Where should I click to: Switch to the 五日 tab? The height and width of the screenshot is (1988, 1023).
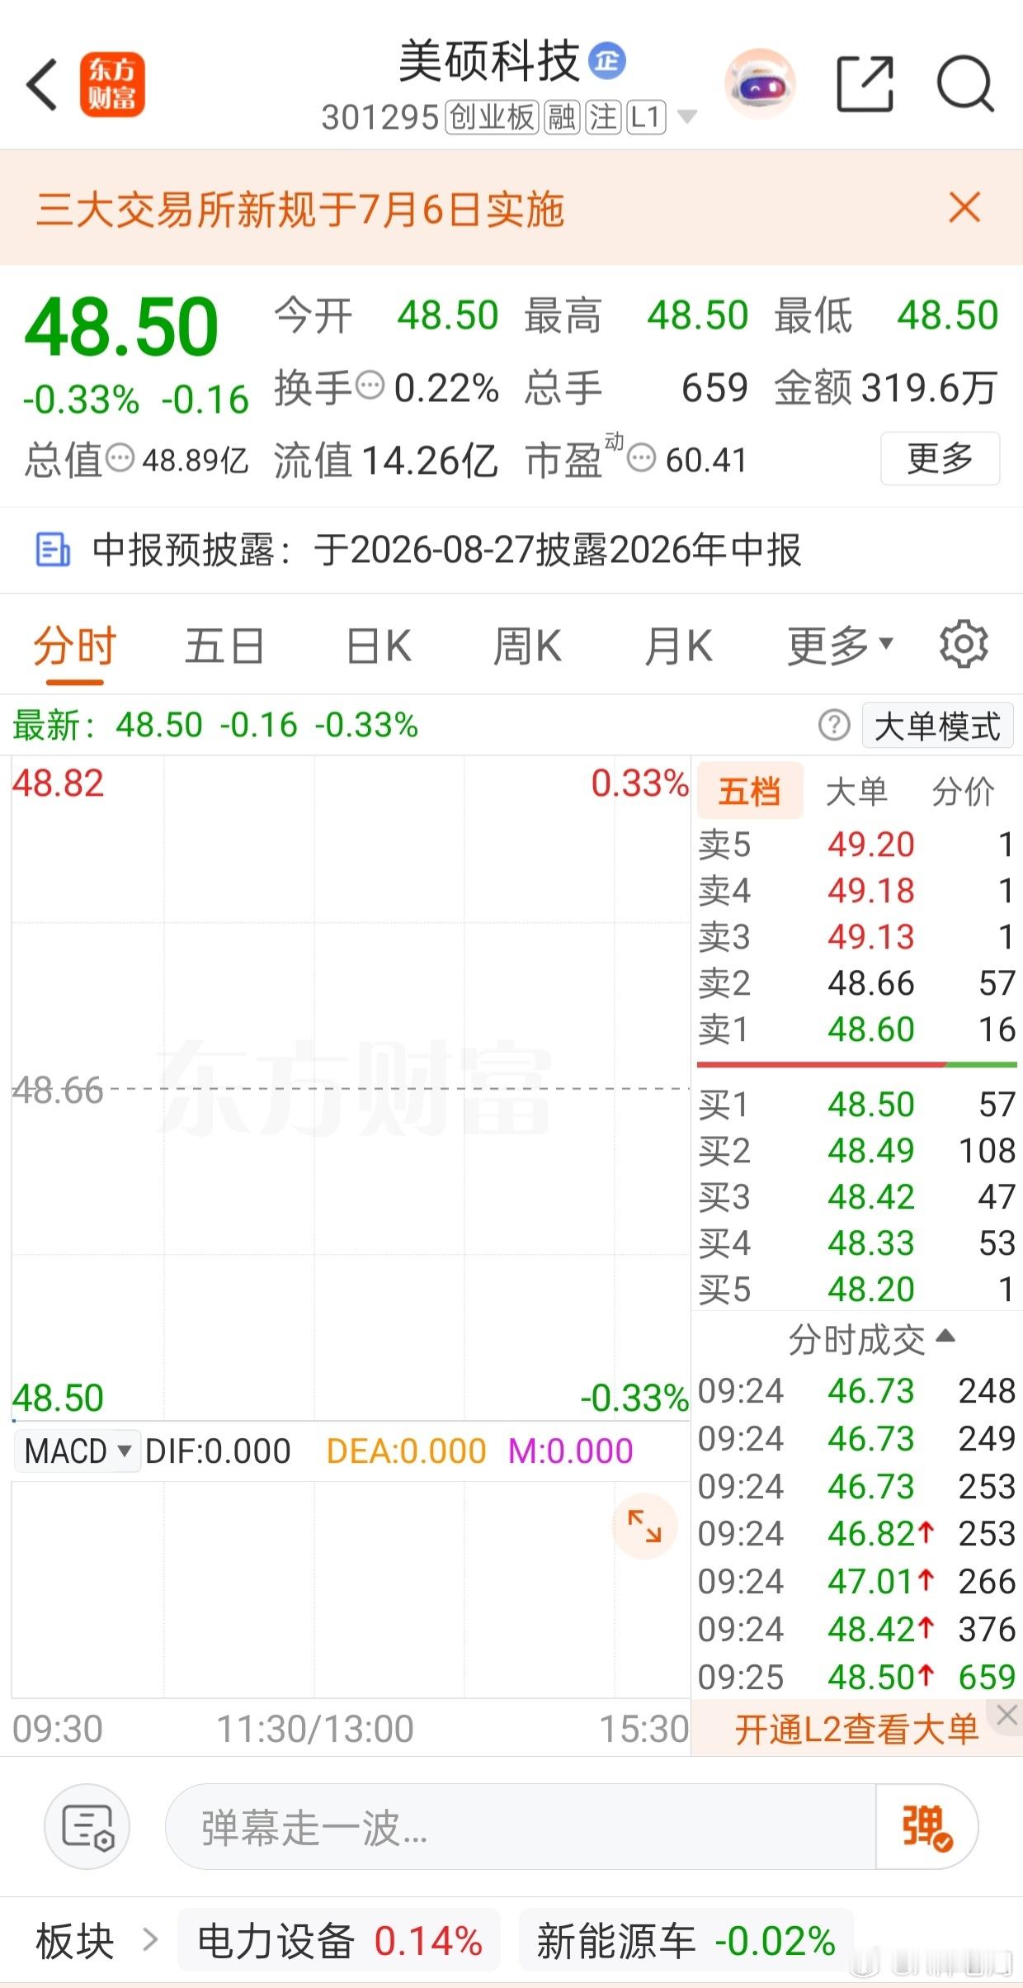coord(224,646)
